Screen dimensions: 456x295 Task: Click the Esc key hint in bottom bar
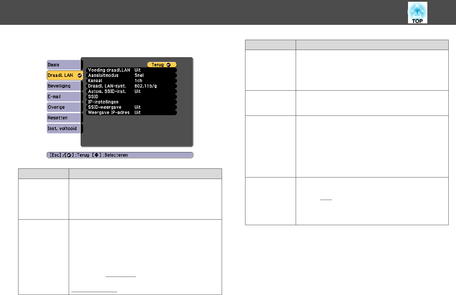click(x=55, y=155)
